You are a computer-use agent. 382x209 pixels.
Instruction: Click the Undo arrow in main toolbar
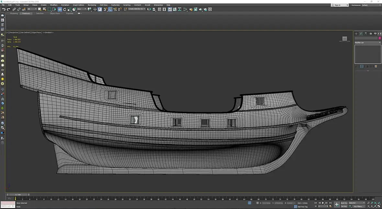tap(4, 9)
